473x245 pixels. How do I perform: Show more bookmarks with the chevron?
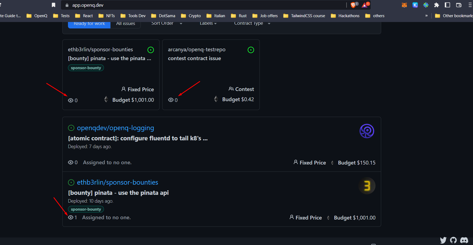[x=426, y=16]
